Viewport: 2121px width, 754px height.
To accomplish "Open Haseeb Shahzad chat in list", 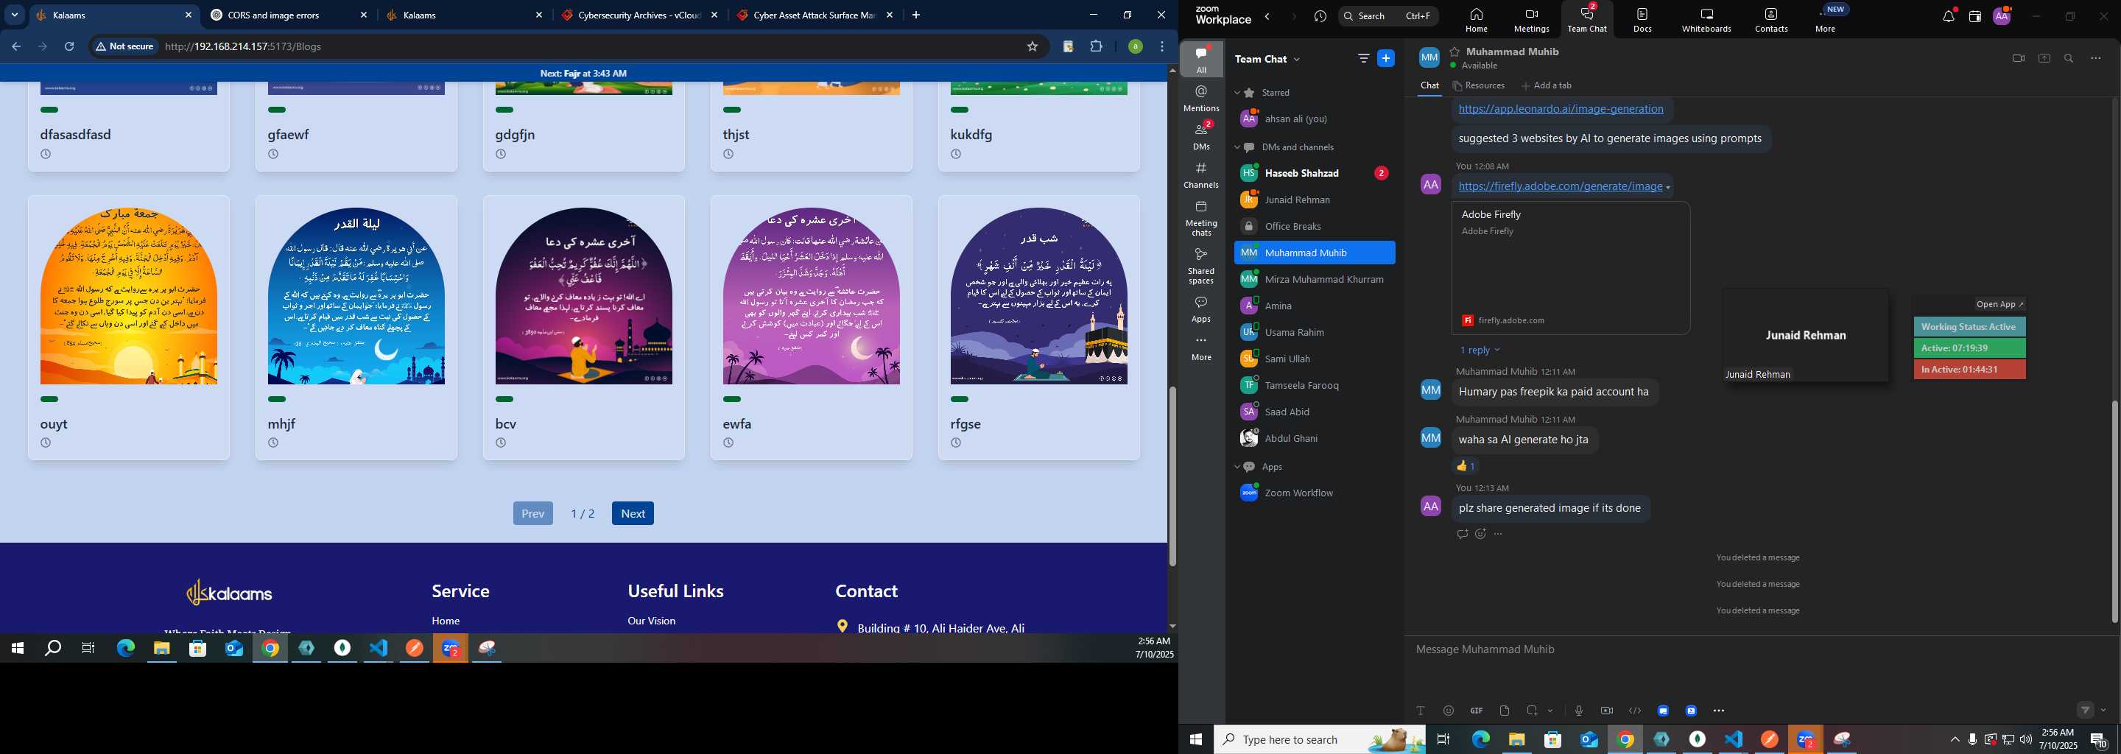I will pyautogui.click(x=1314, y=173).
